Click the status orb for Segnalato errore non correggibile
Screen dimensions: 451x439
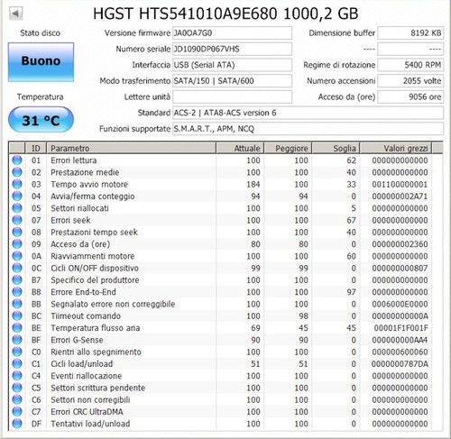[x=17, y=304]
